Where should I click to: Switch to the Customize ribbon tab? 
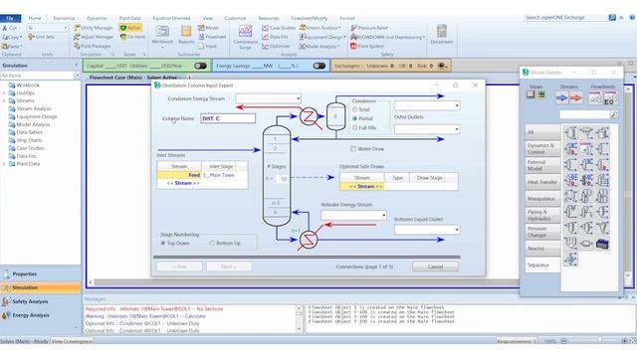235,18
